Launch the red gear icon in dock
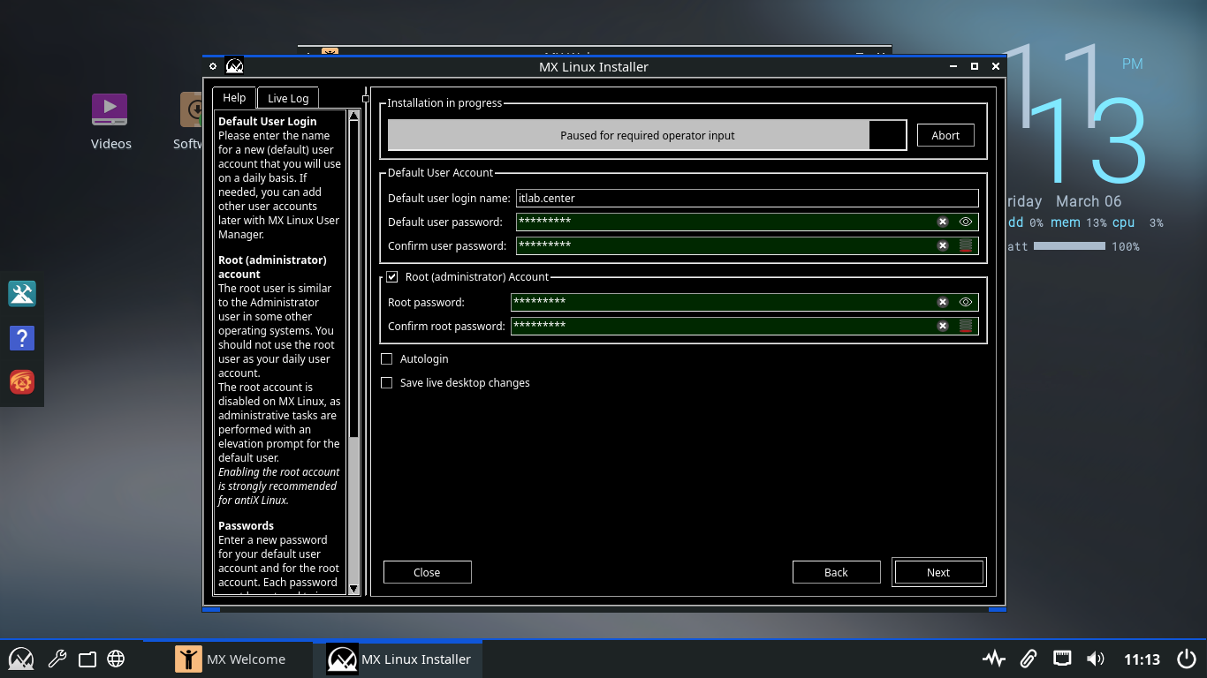This screenshot has height=678, width=1207. click(x=22, y=382)
